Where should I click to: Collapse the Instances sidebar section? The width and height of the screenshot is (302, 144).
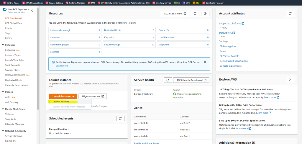click(x=3, y=45)
